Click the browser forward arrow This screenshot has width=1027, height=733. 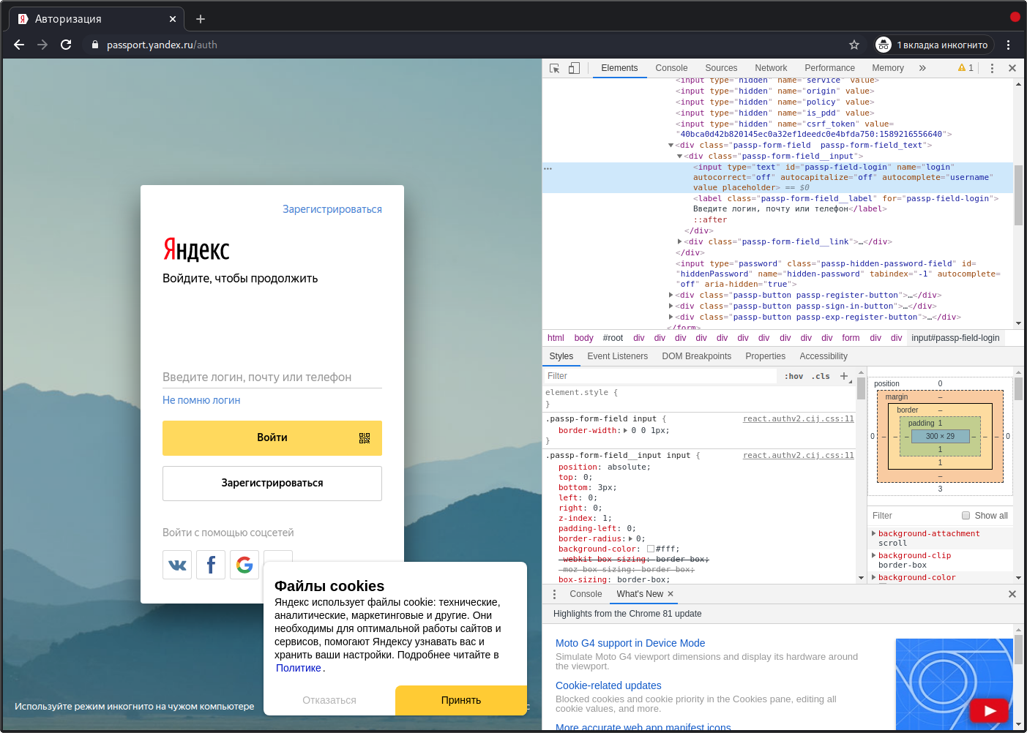tap(42, 45)
